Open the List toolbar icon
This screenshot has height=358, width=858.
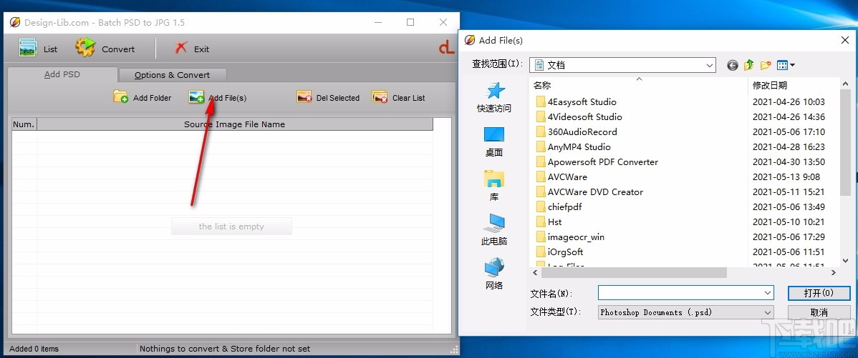28,48
